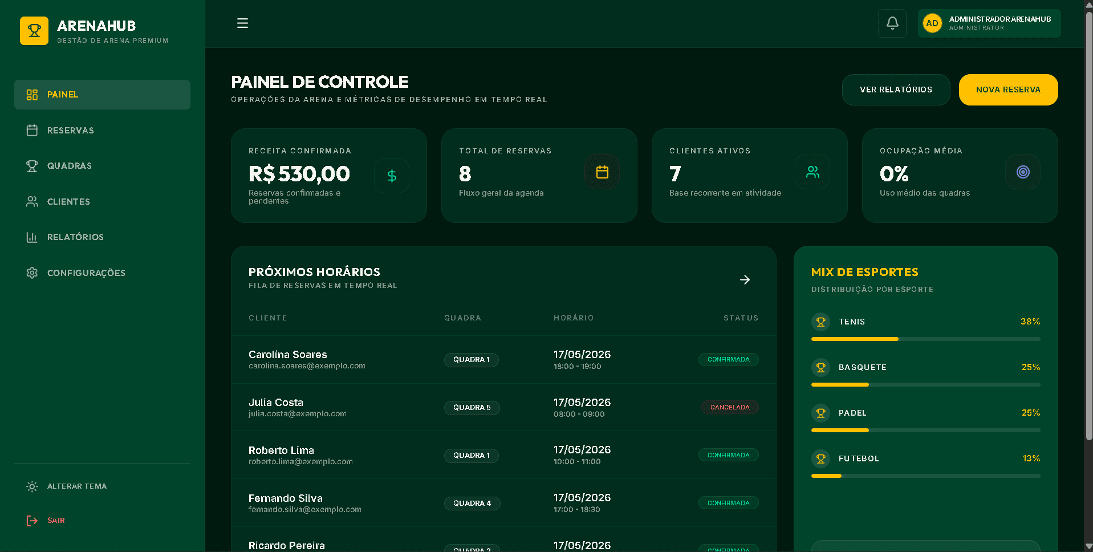Click the Padel 25% progress bar
Viewport: 1093px width, 552px height.
coord(925,430)
